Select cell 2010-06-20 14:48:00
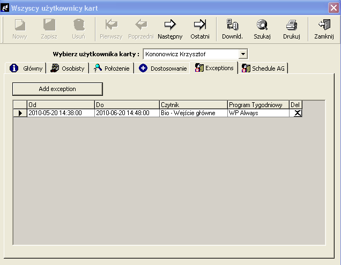 (127, 113)
